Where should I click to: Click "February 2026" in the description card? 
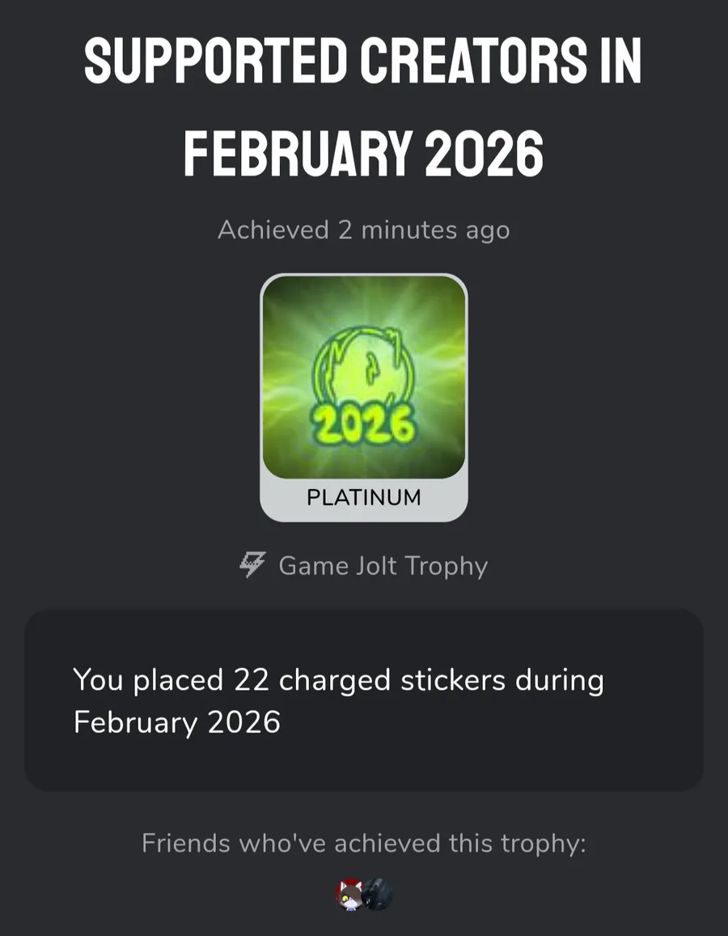pyautogui.click(x=177, y=721)
